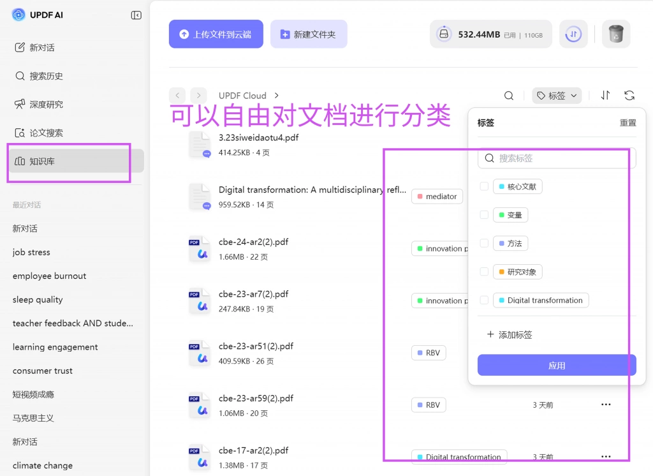
Task: Click the cloud storage usage icon
Action: (444, 34)
